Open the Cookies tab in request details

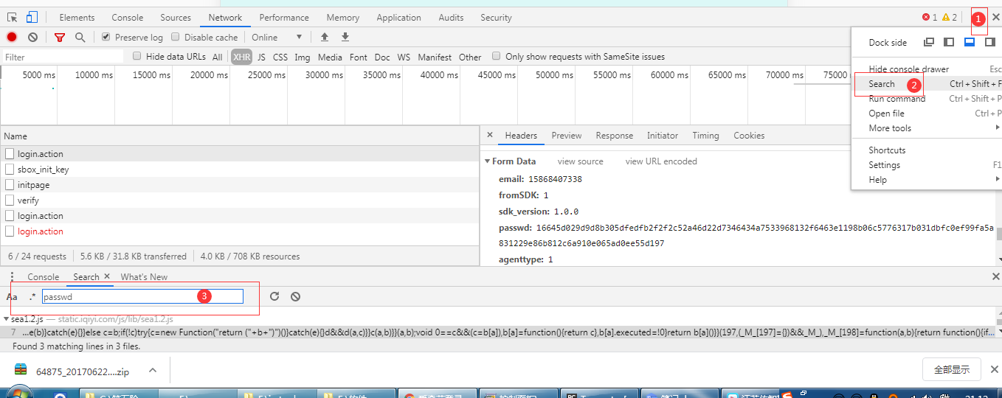[x=749, y=136]
